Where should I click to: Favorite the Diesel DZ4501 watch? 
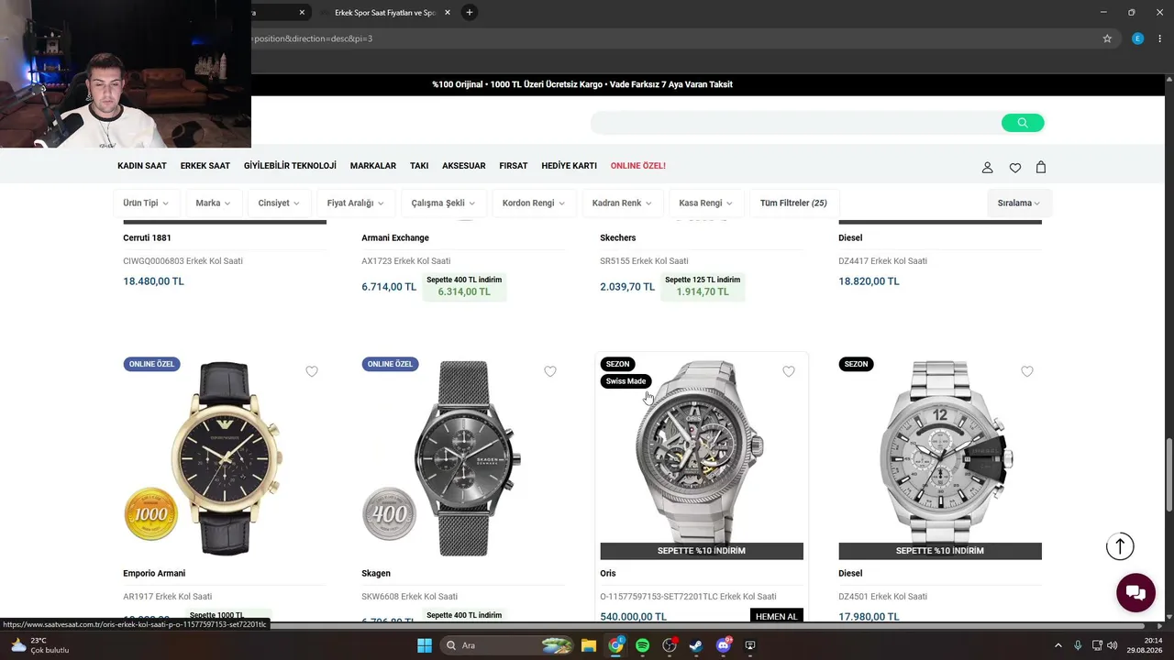tap(1027, 371)
